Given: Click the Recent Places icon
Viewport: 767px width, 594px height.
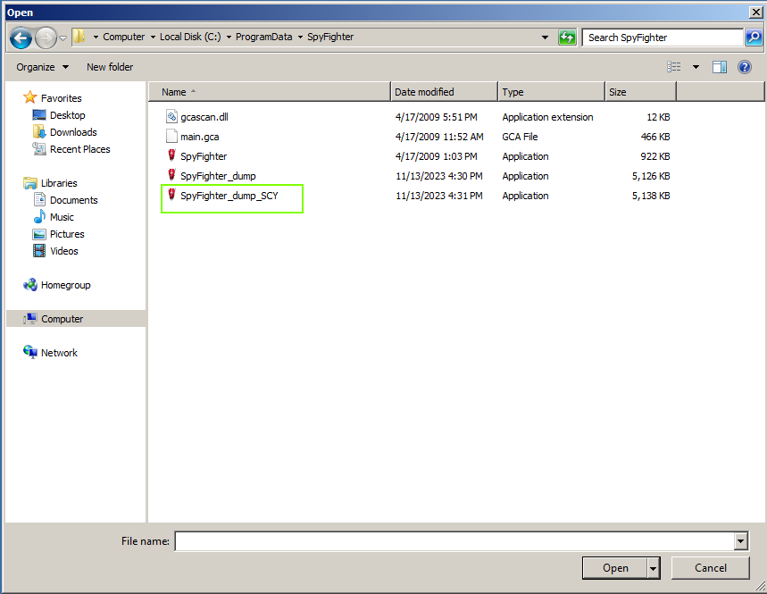Looking at the screenshot, I should pos(39,149).
